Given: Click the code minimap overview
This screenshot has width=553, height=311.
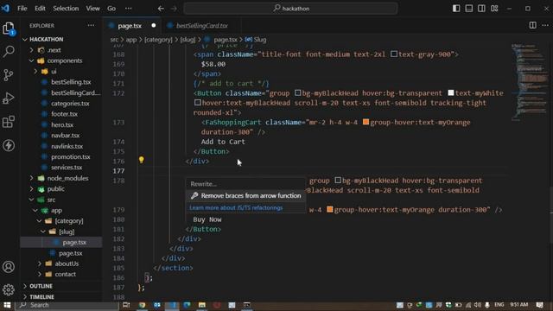Looking at the screenshot, I should (x=530, y=82).
